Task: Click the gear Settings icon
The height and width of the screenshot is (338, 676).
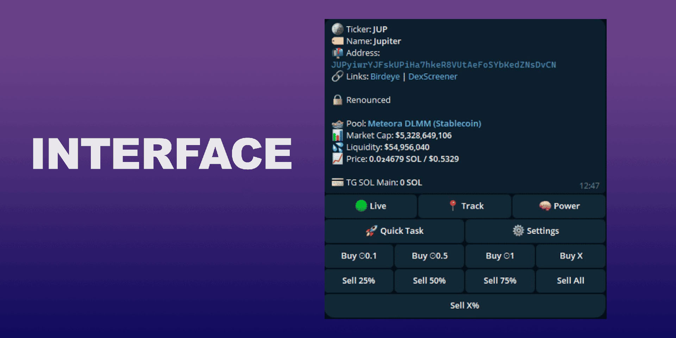Action: [x=518, y=231]
